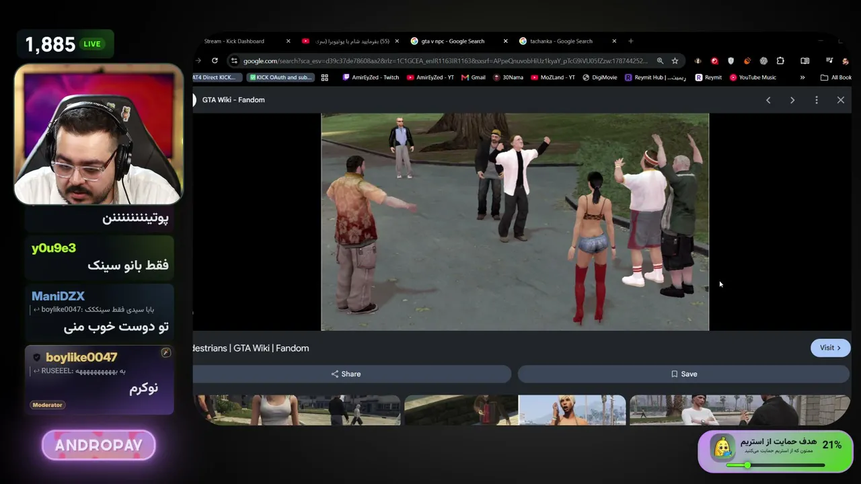Open the GTA Wiki - Fandom source header
This screenshot has width=861, height=484.
[233, 100]
